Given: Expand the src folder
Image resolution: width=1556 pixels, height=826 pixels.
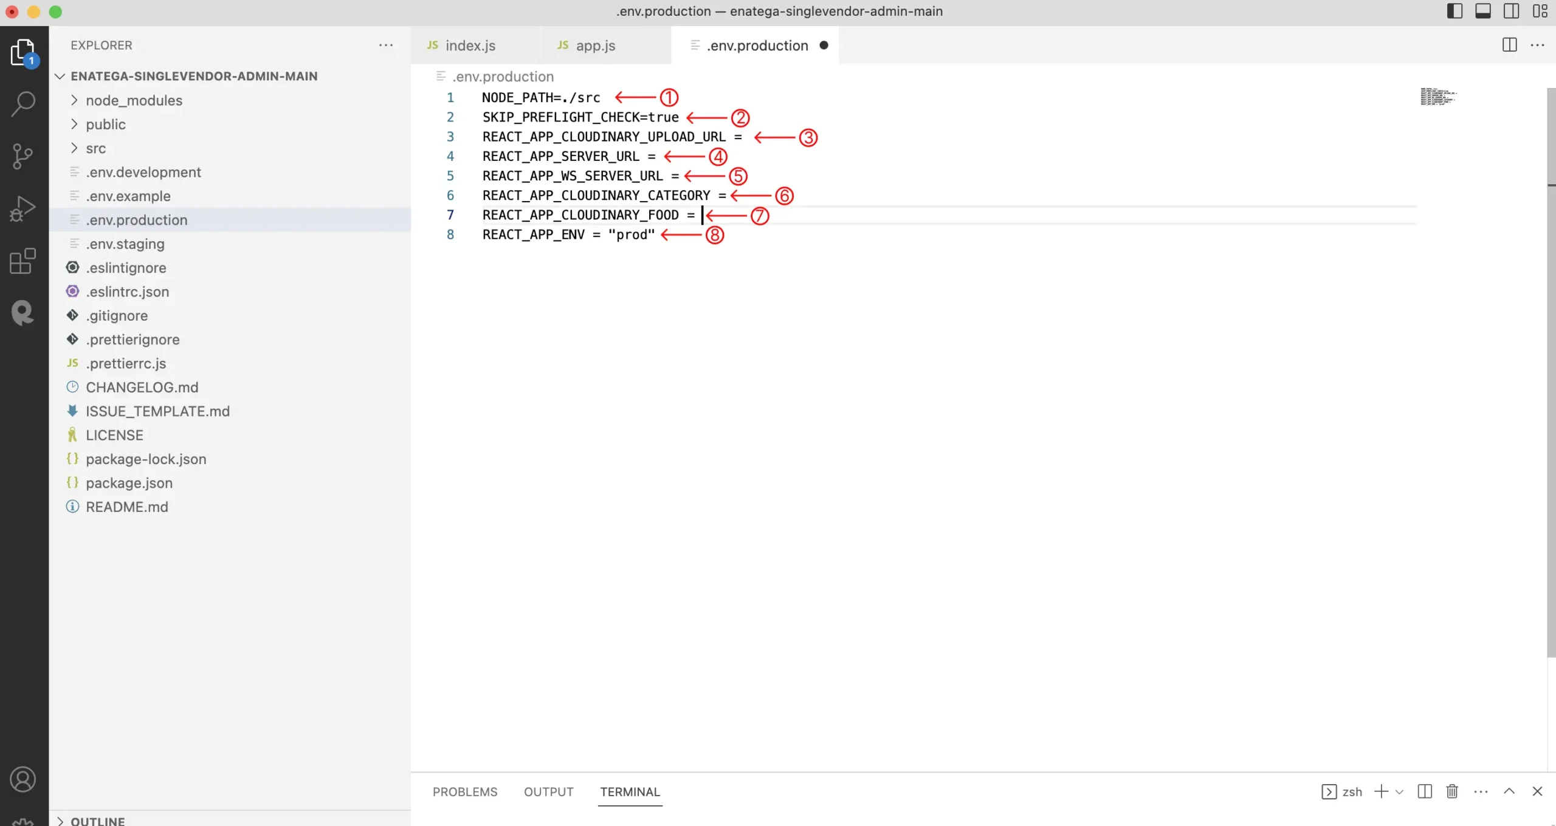Looking at the screenshot, I should (95, 148).
